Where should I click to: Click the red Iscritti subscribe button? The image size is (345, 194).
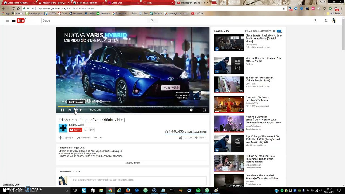[x=75, y=130]
